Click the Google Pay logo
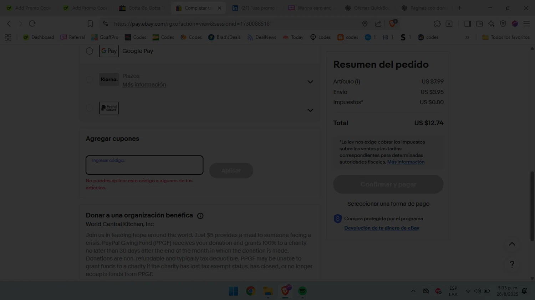Image resolution: width=535 pixels, height=300 pixels. click(x=109, y=51)
